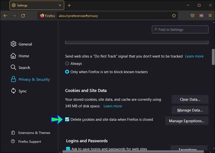Open General settings category

21,44
